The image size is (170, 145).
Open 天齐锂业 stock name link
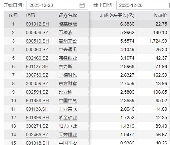click(x=68, y=135)
